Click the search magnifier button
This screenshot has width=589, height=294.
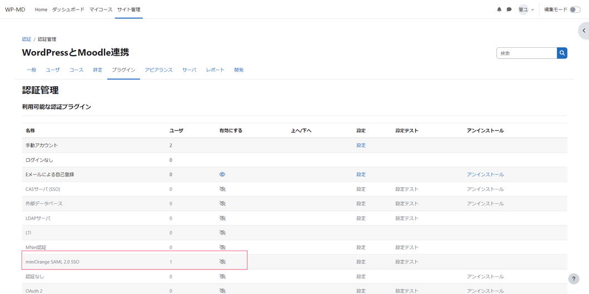(562, 53)
